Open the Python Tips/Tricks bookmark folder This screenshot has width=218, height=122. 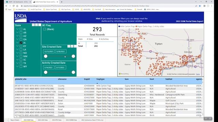point(50,9)
